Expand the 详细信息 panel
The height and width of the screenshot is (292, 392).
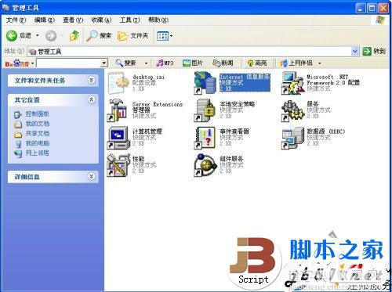[91, 177]
